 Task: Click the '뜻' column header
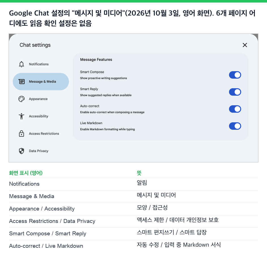(139, 173)
